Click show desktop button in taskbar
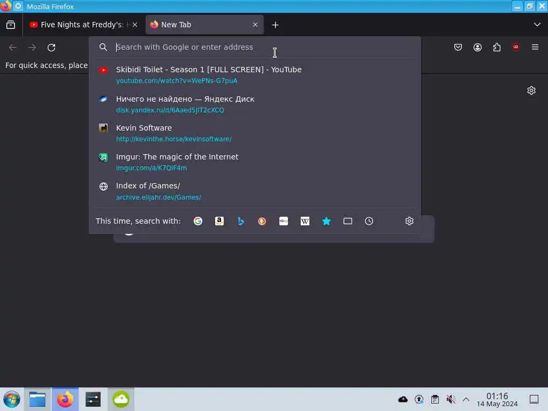548x411 pixels. pyautogui.click(x=534, y=399)
